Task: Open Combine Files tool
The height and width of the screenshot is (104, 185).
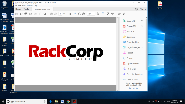Action: click(x=133, y=42)
